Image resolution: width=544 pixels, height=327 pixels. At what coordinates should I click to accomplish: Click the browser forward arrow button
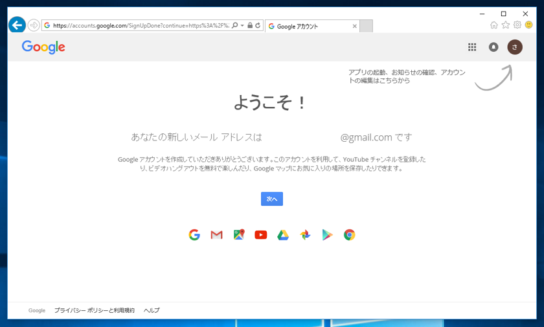(34, 25)
